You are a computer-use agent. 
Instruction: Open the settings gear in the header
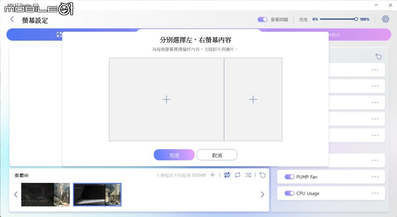click(385, 19)
